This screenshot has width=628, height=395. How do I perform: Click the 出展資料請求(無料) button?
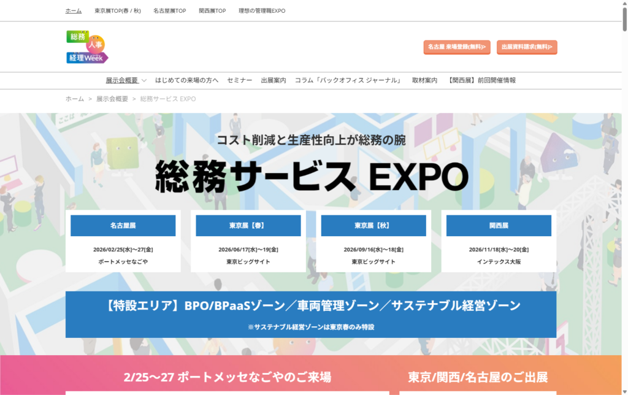click(526, 47)
